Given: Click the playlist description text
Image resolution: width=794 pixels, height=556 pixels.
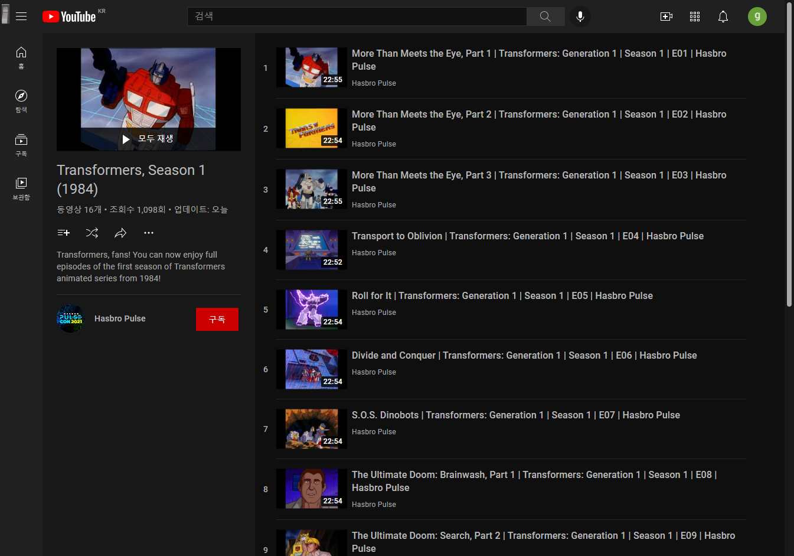Looking at the screenshot, I should coord(140,266).
